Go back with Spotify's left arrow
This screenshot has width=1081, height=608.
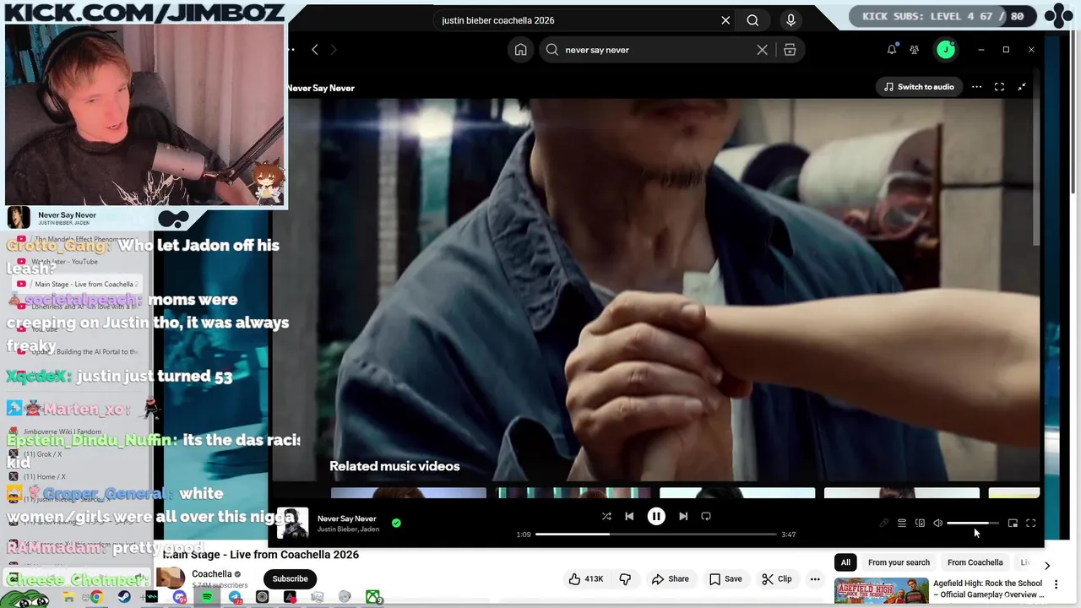click(315, 50)
